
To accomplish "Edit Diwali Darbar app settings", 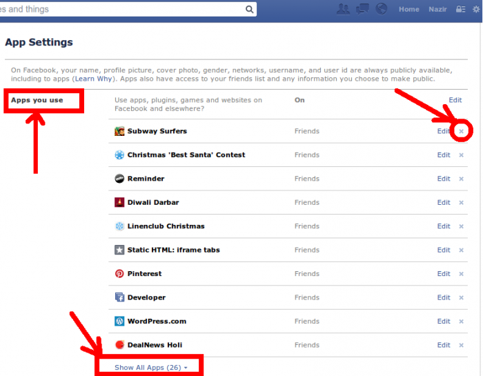I will pos(444,202).
